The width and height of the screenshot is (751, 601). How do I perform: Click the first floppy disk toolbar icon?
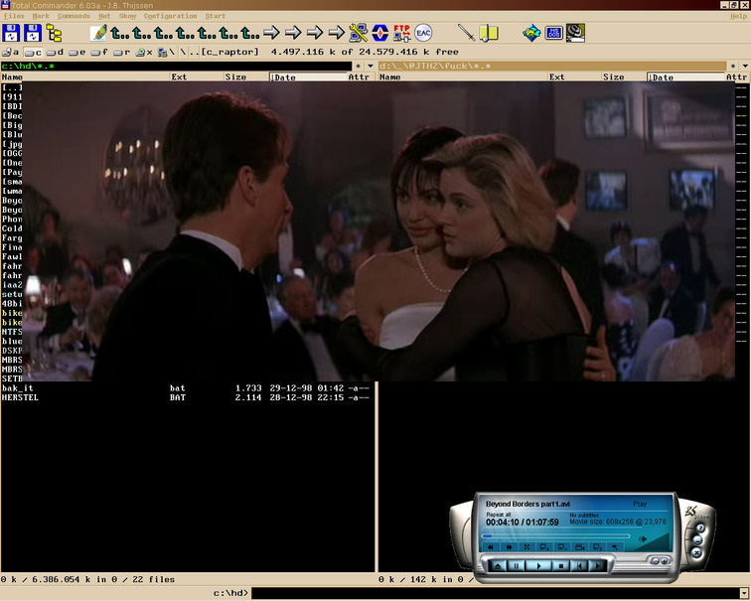(10, 33)
